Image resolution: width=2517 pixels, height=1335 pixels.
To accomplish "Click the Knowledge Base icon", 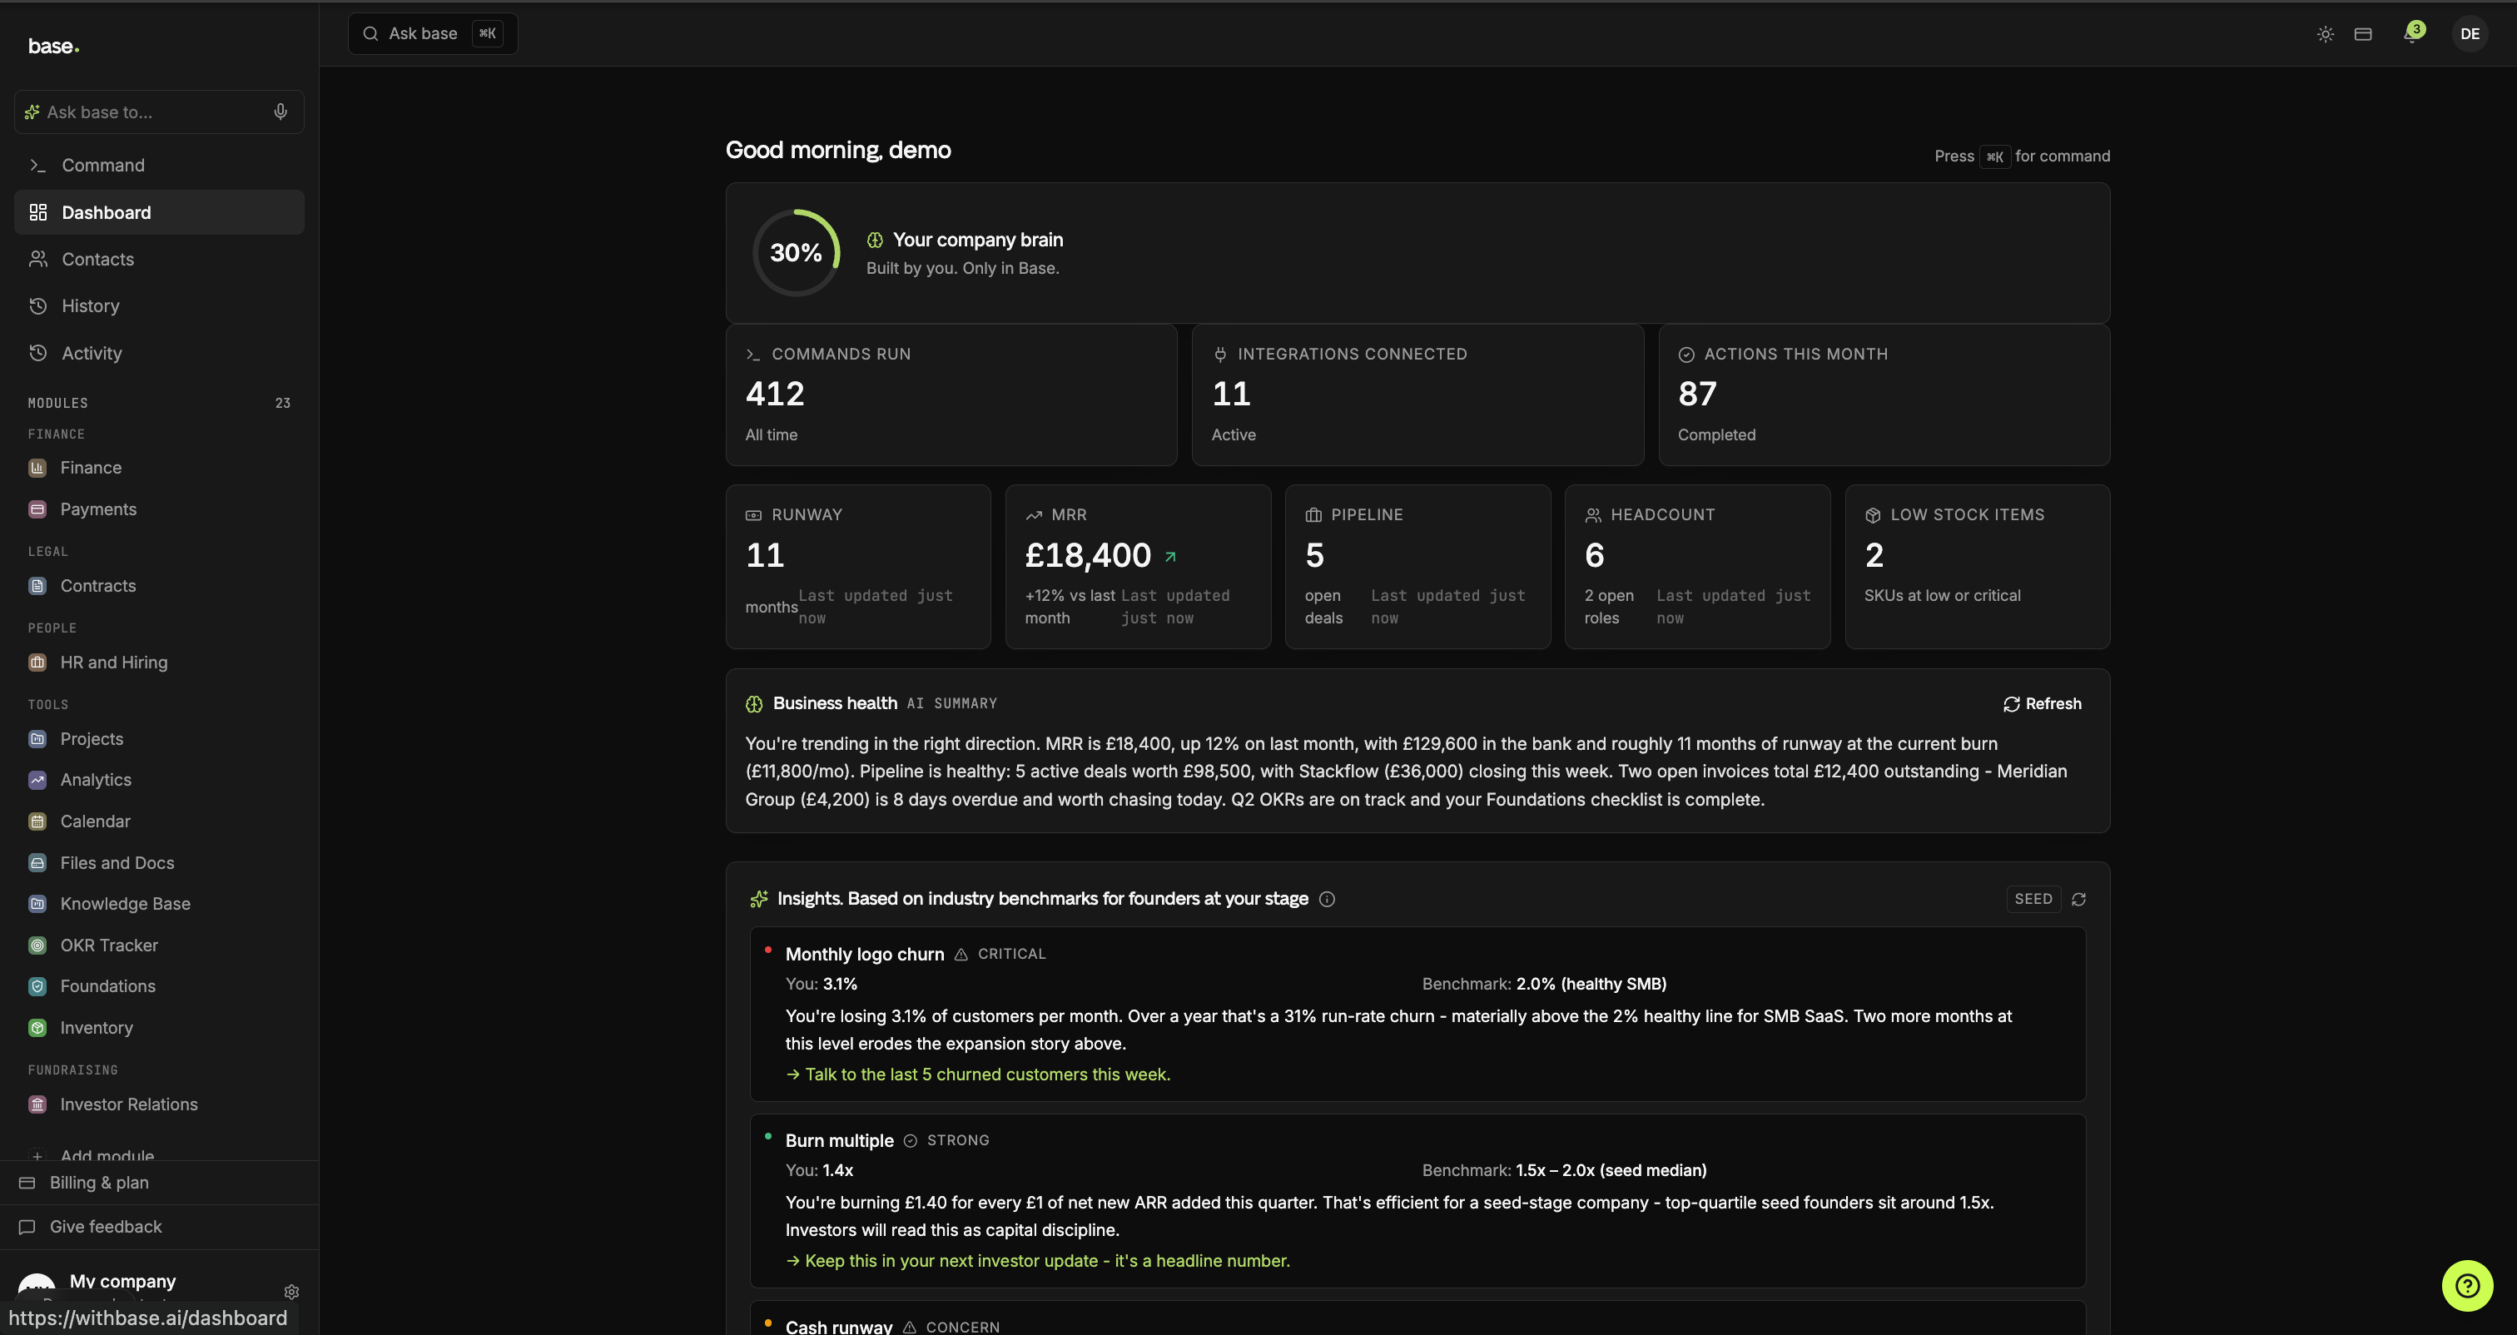I will pyautogui.click(x=37, y=904).
